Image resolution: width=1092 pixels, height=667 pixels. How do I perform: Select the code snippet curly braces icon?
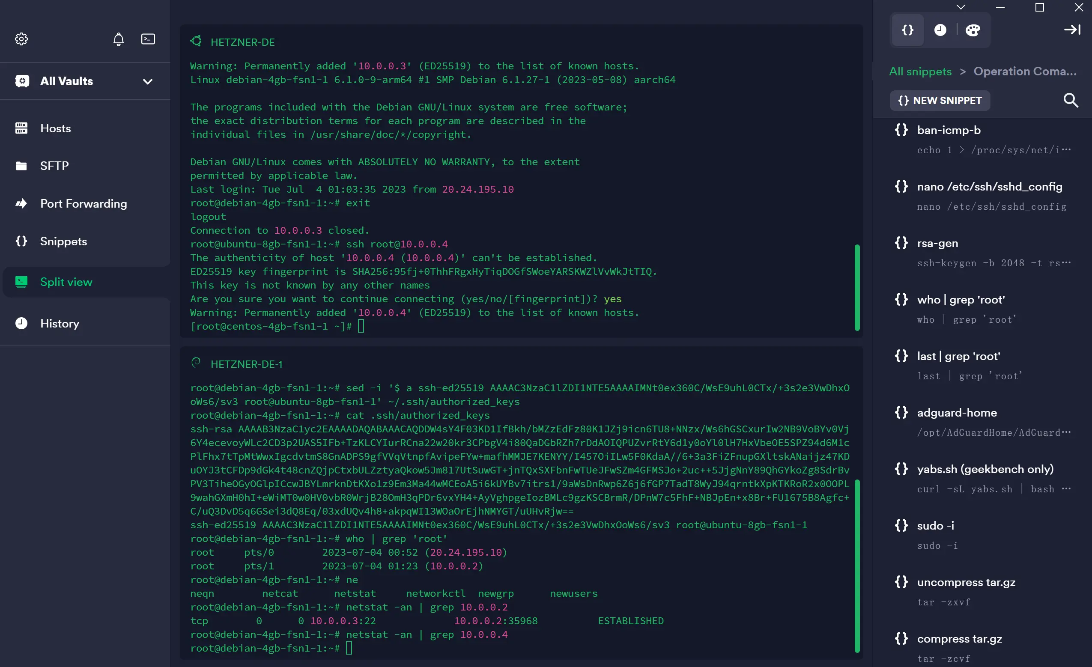(x=907, y=30)
